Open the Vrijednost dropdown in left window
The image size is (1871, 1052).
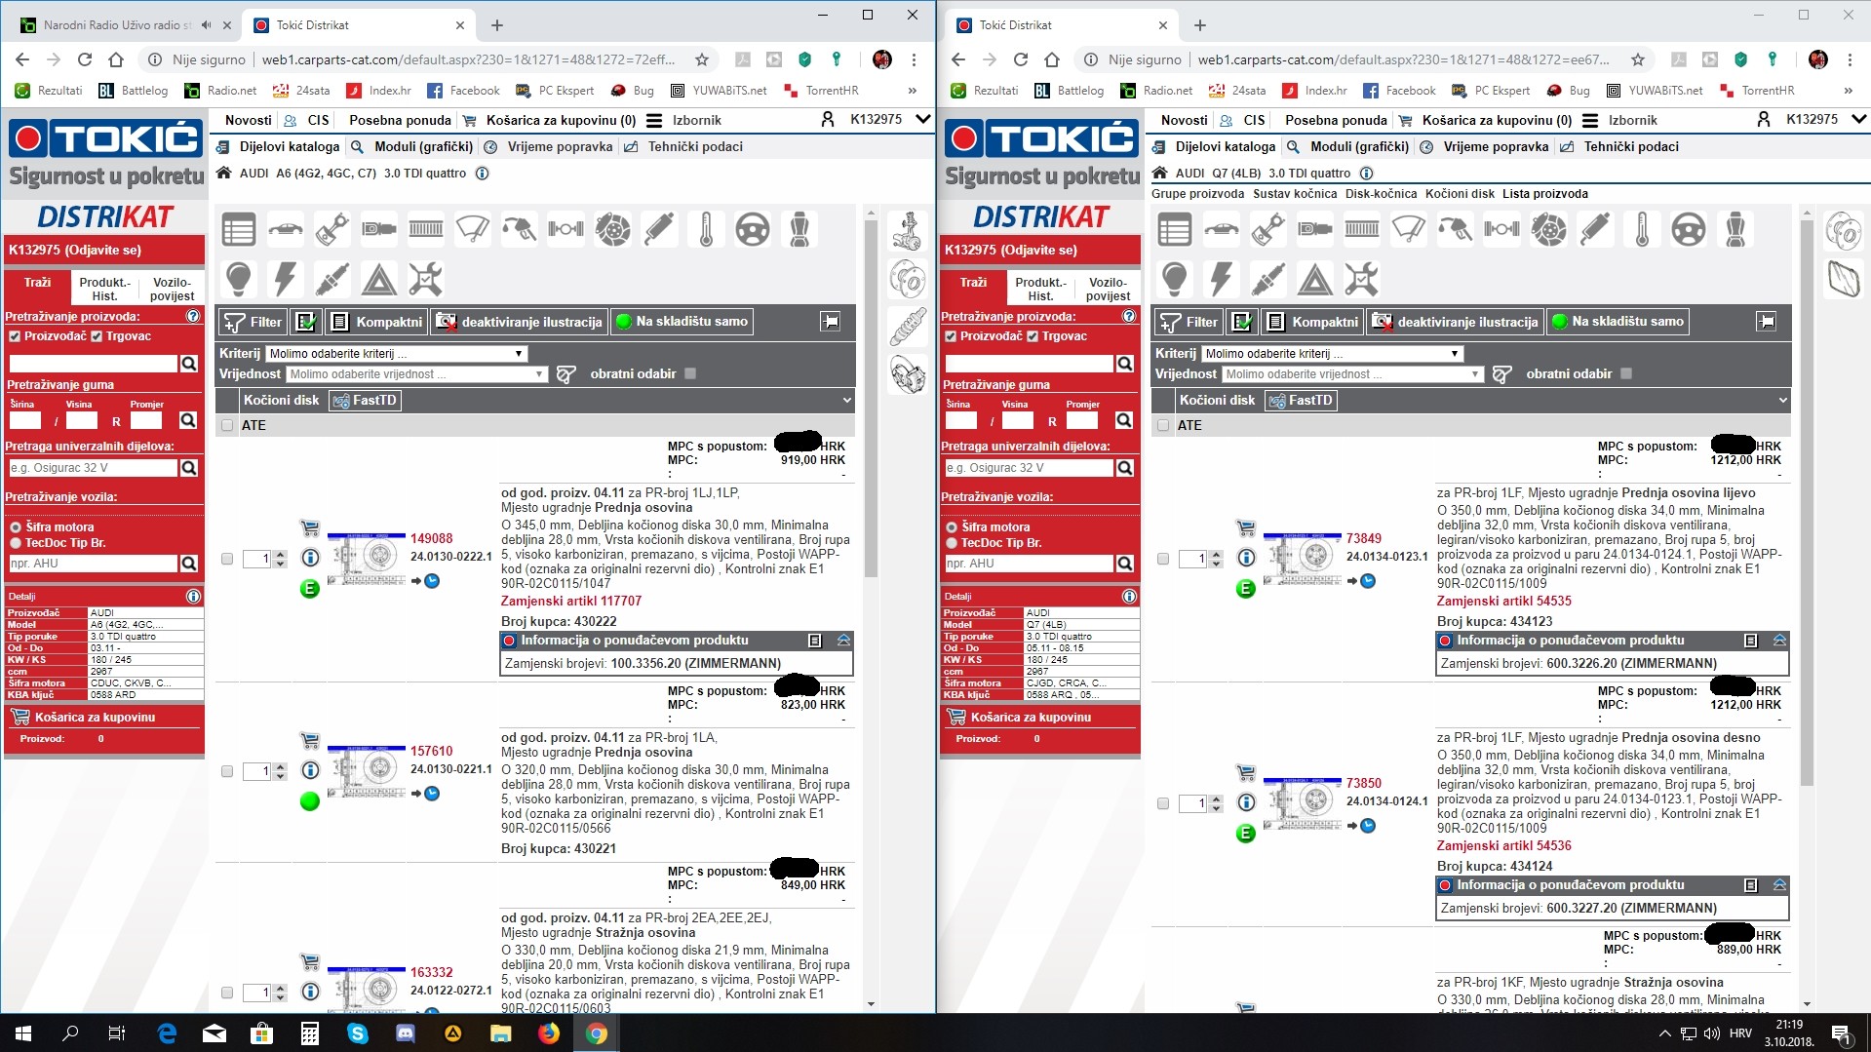416,374
